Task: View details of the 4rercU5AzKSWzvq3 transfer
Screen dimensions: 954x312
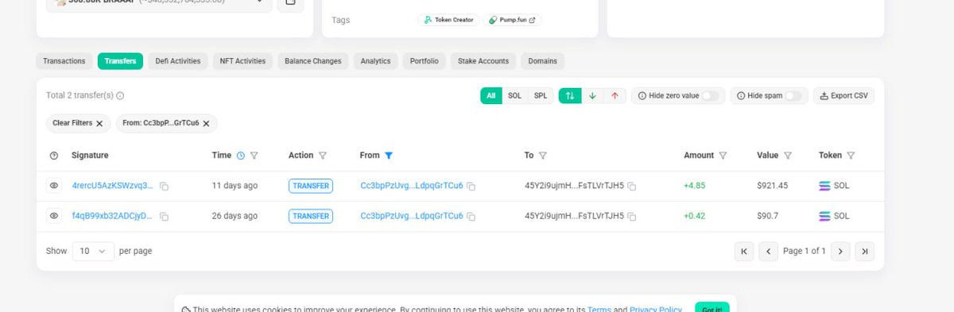Action: click(54, 186)
